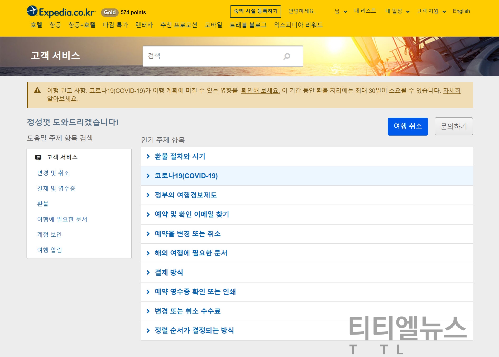Click the 고객 서비스 sidebar heading

click(x=62, y=157)
